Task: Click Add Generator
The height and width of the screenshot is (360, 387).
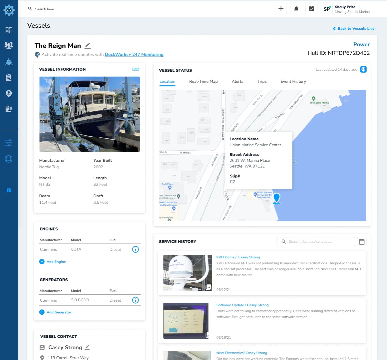Action: (55, 312)
